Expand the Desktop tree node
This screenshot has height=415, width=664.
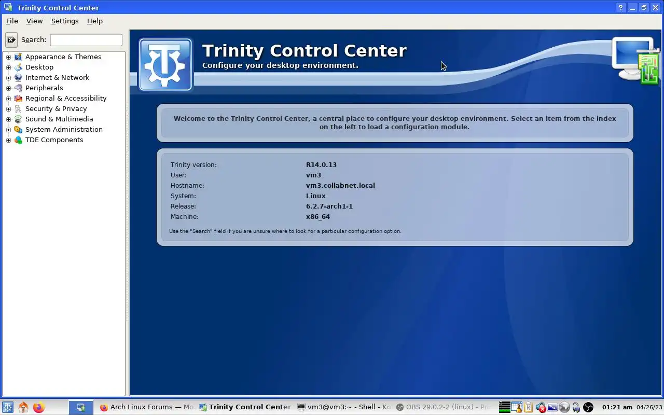tap(8, 67)
